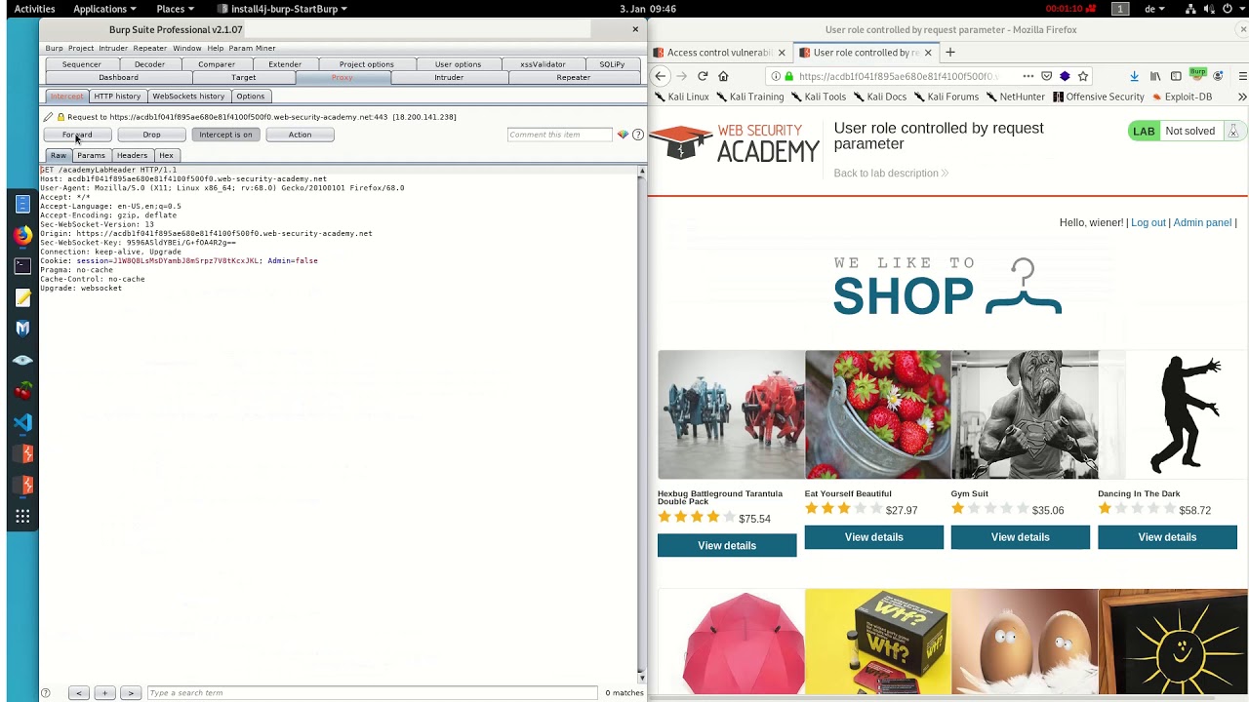This screenshot has width=1249, height=702.
Task: Drop the intercepted request
Action: [151, 135]
